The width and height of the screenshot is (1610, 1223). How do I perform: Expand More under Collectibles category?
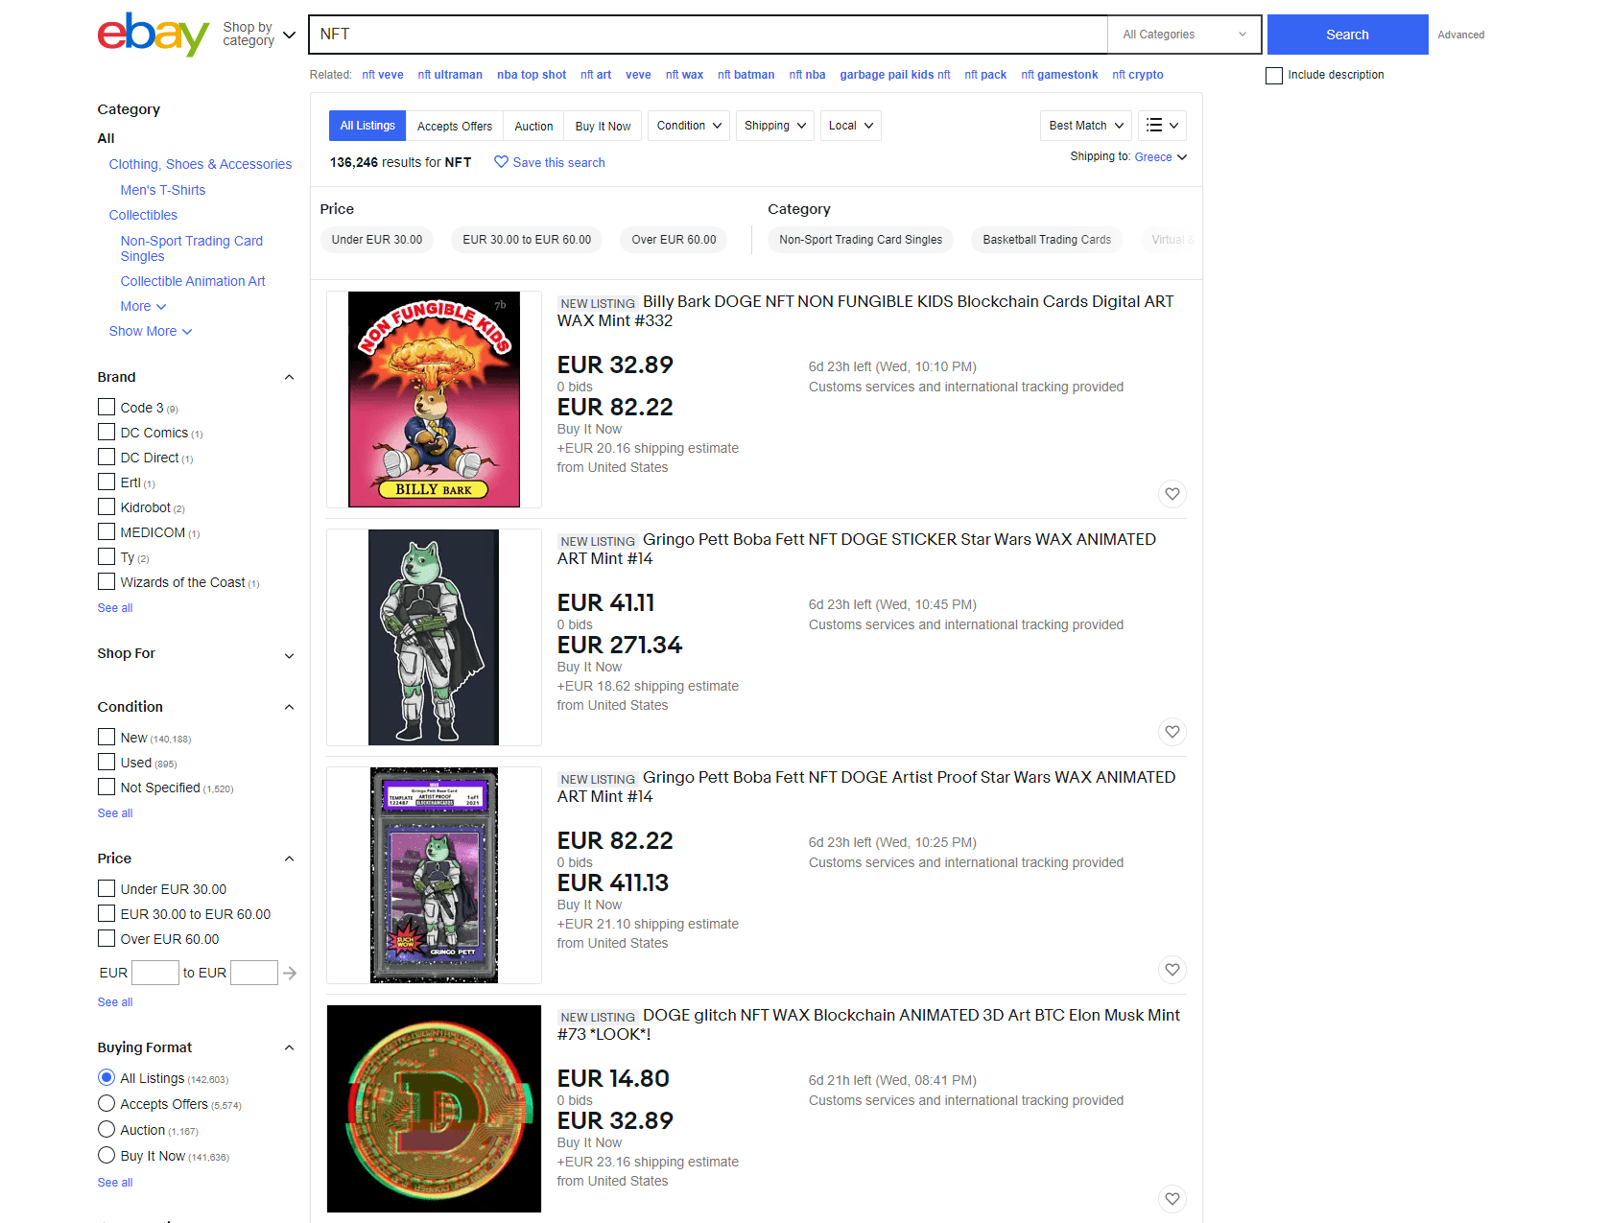143,306
